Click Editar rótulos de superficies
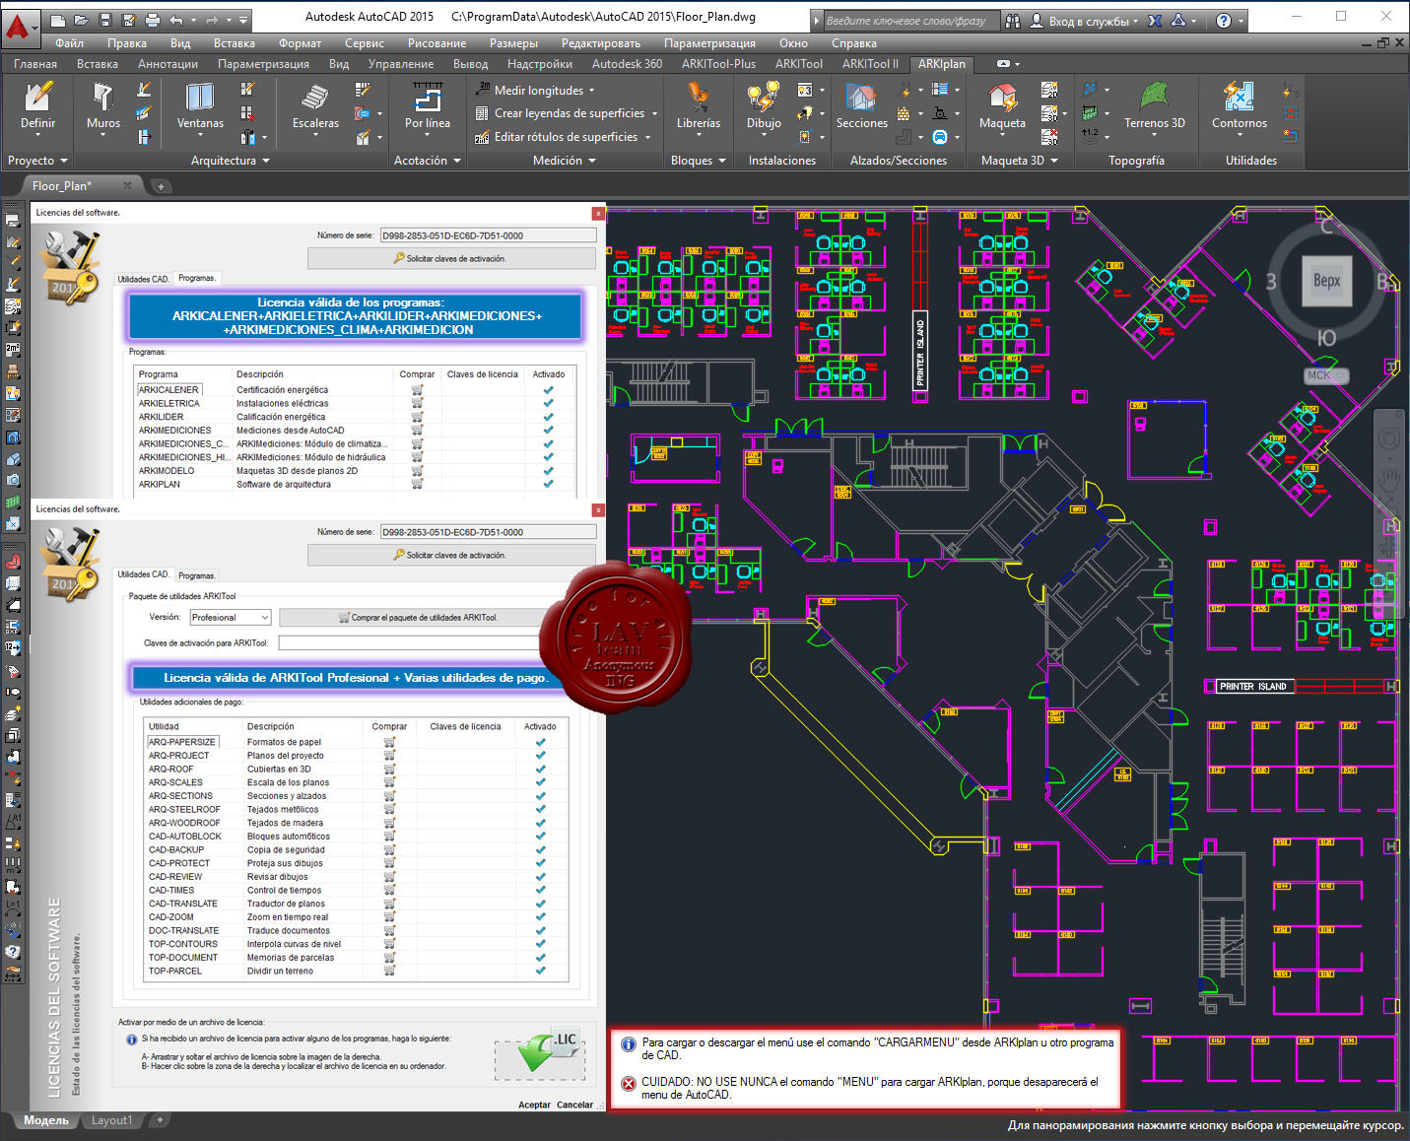 point(563,137)
